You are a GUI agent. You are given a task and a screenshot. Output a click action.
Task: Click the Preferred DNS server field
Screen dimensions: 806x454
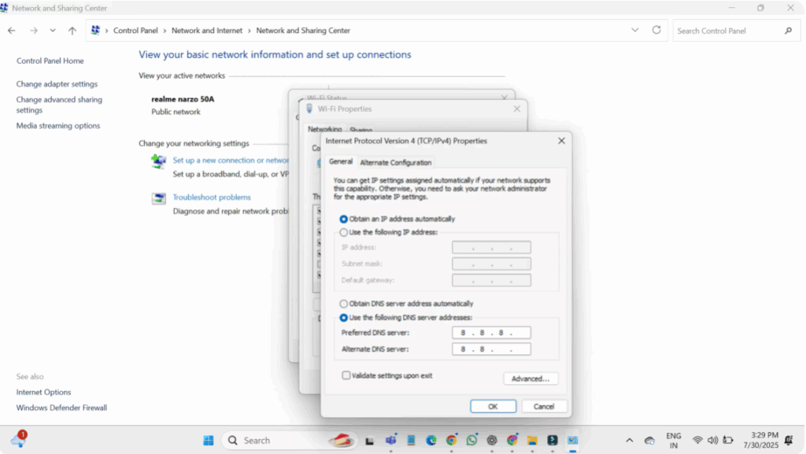(491, 333)
